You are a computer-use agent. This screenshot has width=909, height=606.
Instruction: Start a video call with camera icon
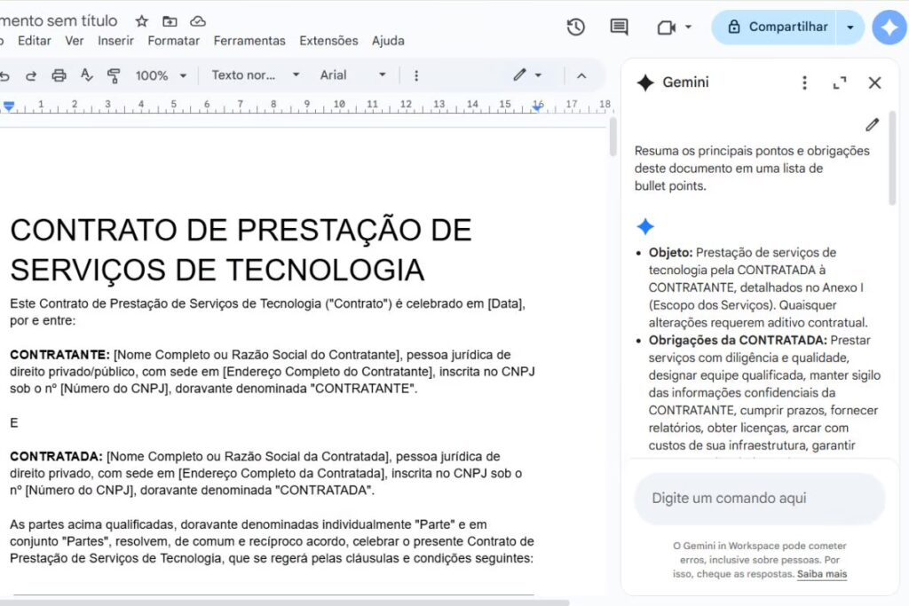tap(666, 28)
